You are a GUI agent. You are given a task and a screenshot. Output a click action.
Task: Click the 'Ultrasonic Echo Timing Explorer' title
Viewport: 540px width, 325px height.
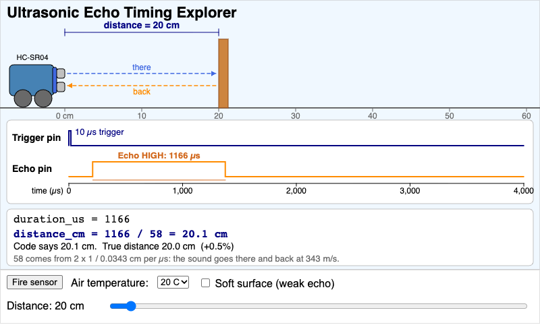click(x=122, y=12)
